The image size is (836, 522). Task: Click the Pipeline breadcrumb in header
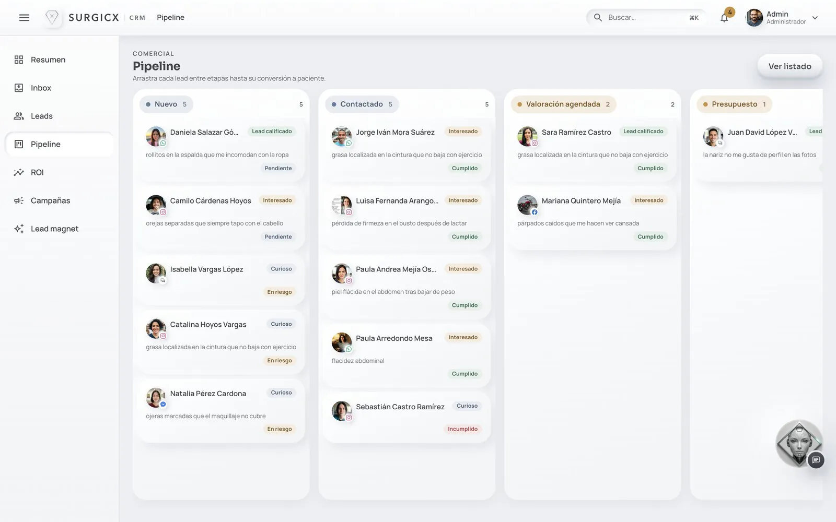click(170, 18)
